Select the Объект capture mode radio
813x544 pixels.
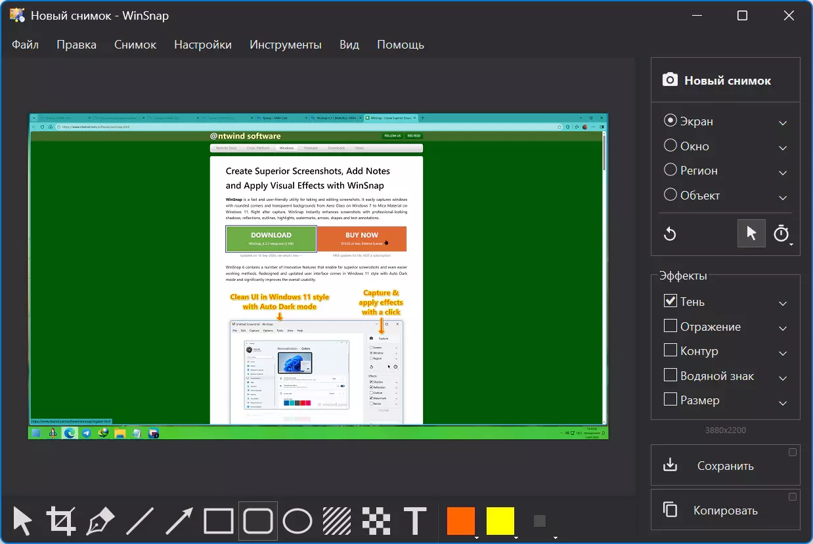670,195
